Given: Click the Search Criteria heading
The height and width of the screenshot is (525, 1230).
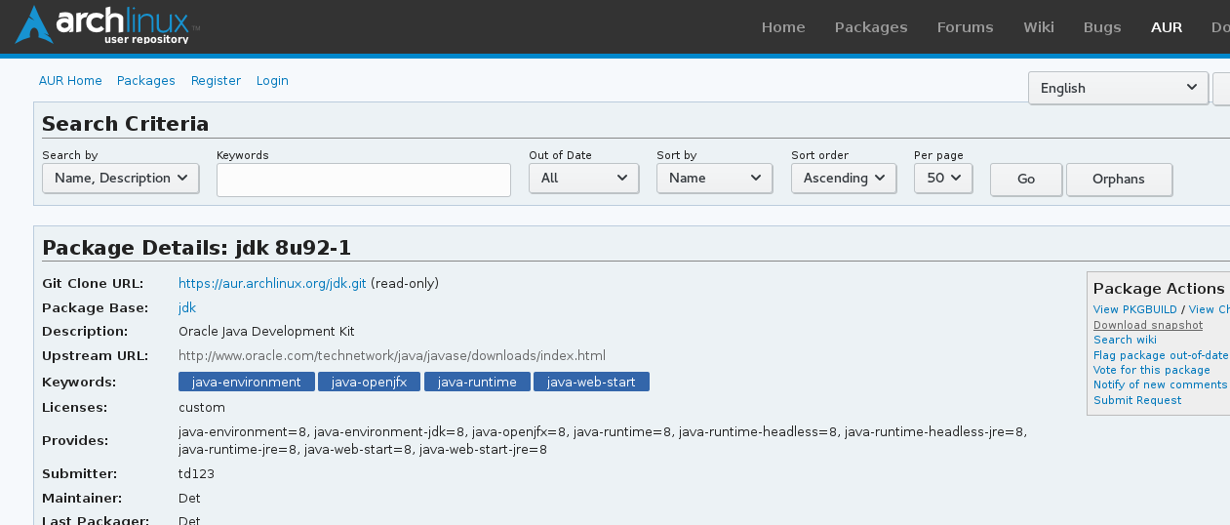Looking at the screenshot, I should 126,124.
